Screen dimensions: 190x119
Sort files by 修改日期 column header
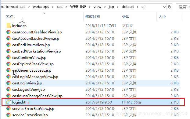pos(93,16)
